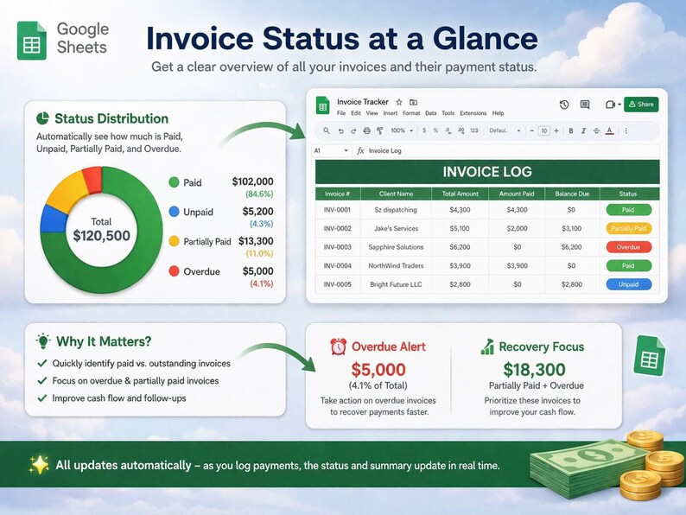
Task: Click the blue Unpaid legend dot
Action: pos(174,212)
